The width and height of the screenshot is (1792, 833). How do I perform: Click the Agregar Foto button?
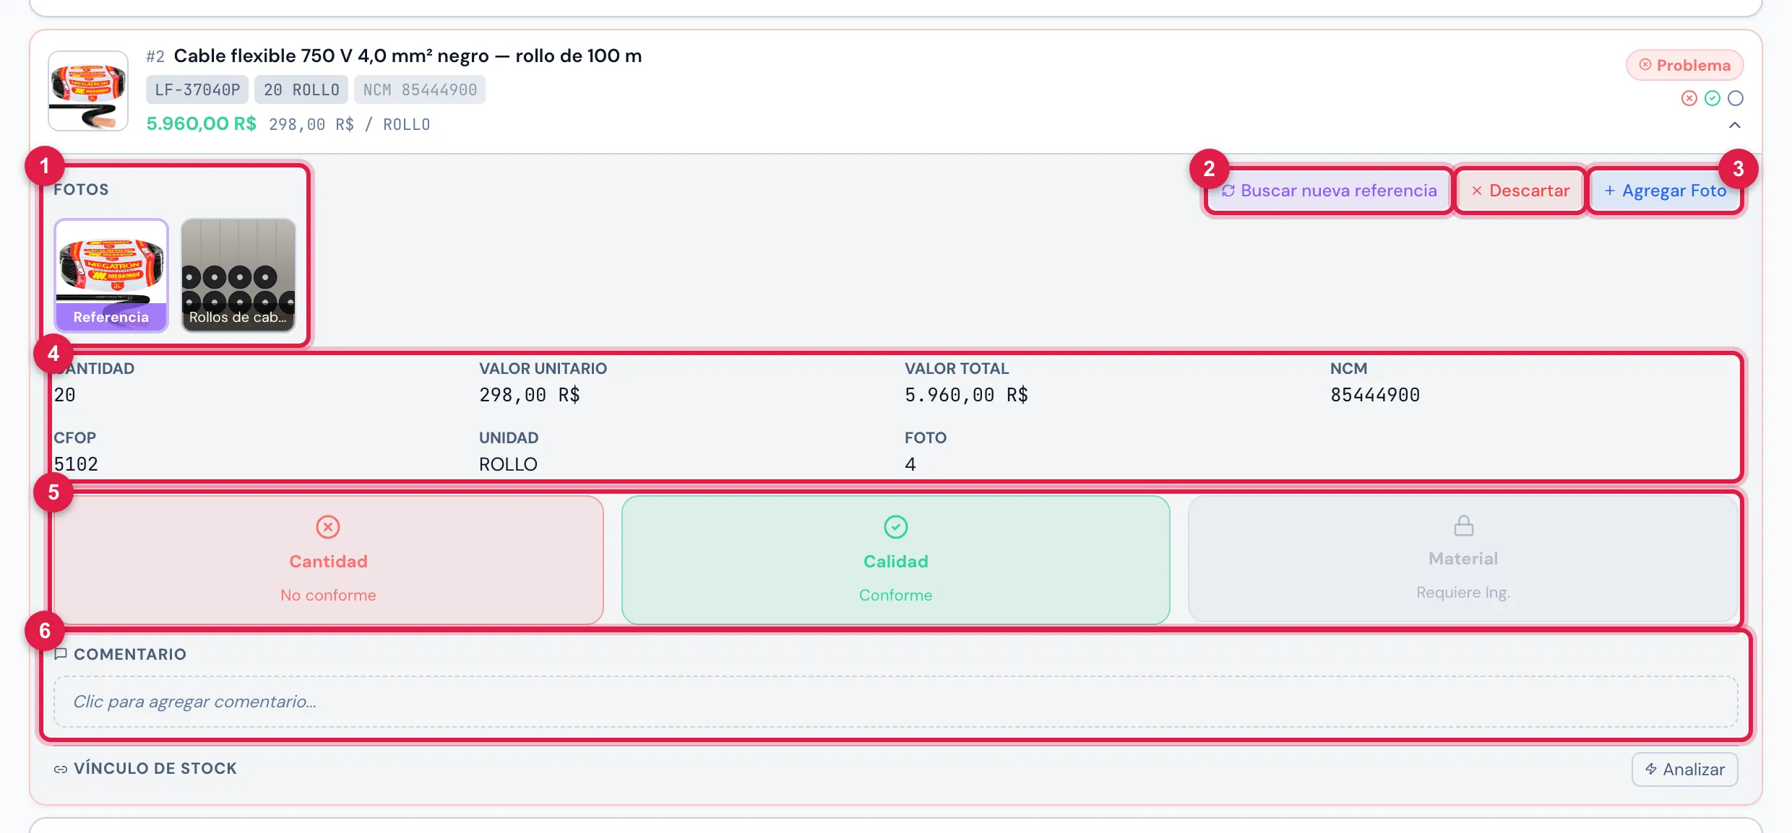(1666, 191)
